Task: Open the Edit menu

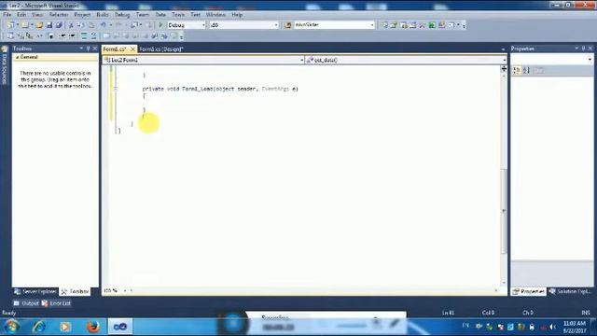Action: tap(21, 15)
